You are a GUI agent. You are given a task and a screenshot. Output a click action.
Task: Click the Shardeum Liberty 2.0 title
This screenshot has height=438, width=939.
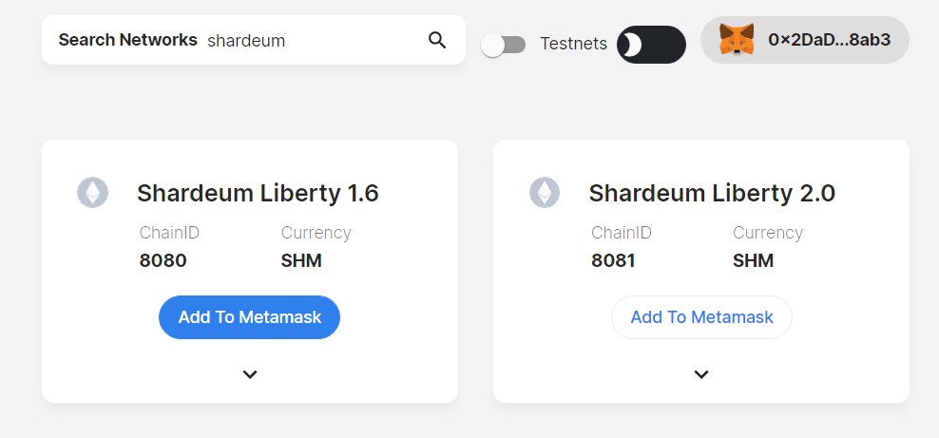click(x=712, y=193)
